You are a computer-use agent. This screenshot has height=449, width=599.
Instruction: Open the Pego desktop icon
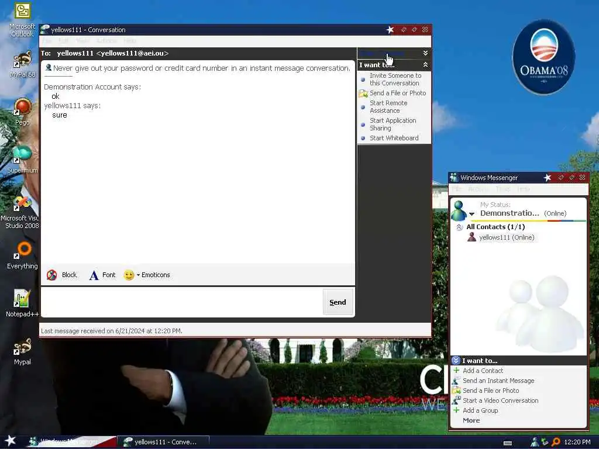(22, 112)
